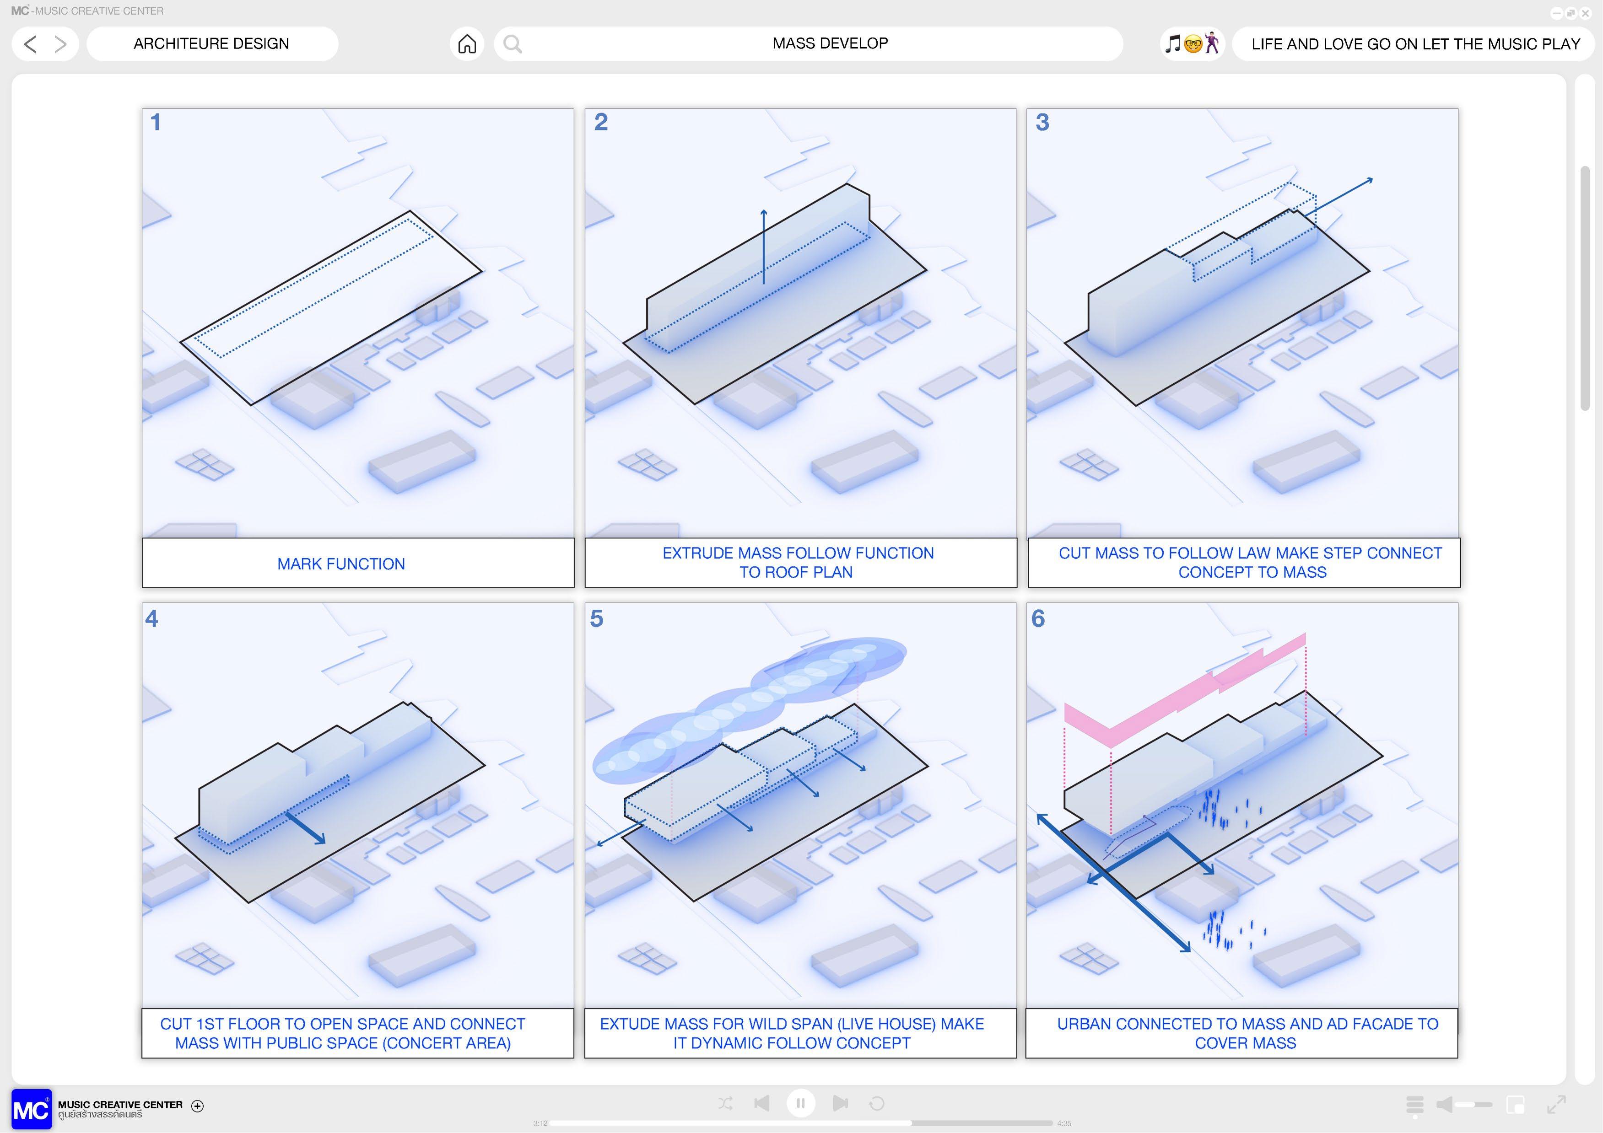Screen dimensions: 1603x1133
Task: Click the MASS DEVELOP search field
Action: pos(830,44)
